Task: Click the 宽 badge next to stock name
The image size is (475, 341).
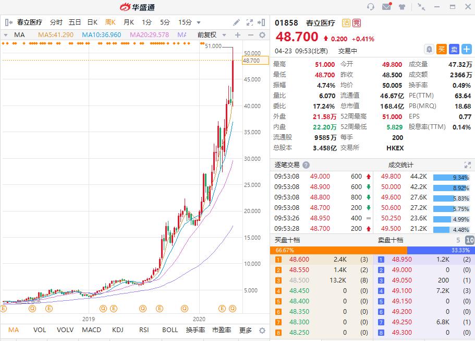Action: (357, 23)
